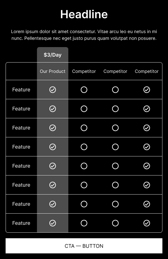Click the third Competitor checkmark in fifth row
The height and width of the screenshot is (259, 168).
point(146,166)
